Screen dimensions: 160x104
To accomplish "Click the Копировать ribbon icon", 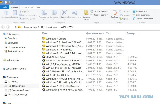I will (x=6, y=13).
